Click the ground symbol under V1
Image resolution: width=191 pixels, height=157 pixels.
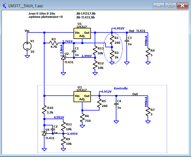coord(27,56)
